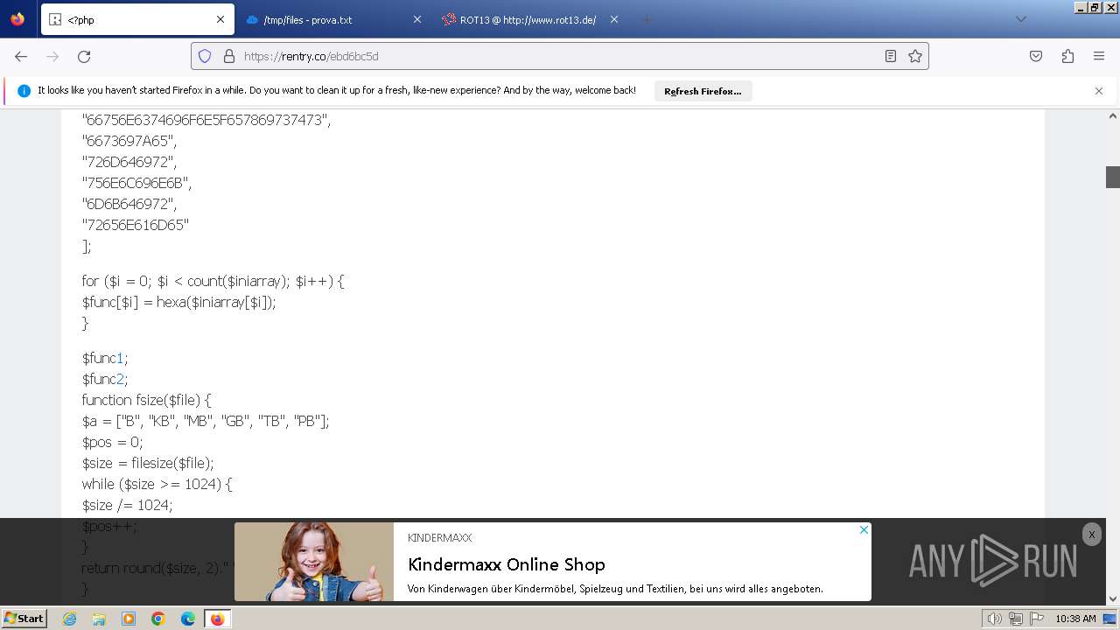Open media player taskbar icon
This screenshot has width=1120, height=630.
click(129, 619)
